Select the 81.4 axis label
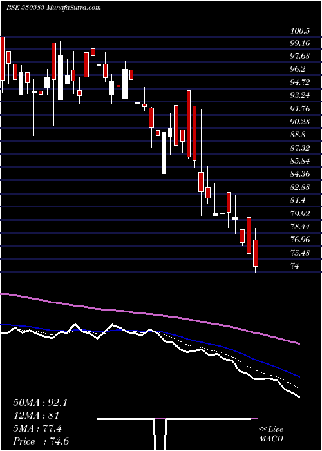Viewport: 322px width, 451px height. [298, 200]
